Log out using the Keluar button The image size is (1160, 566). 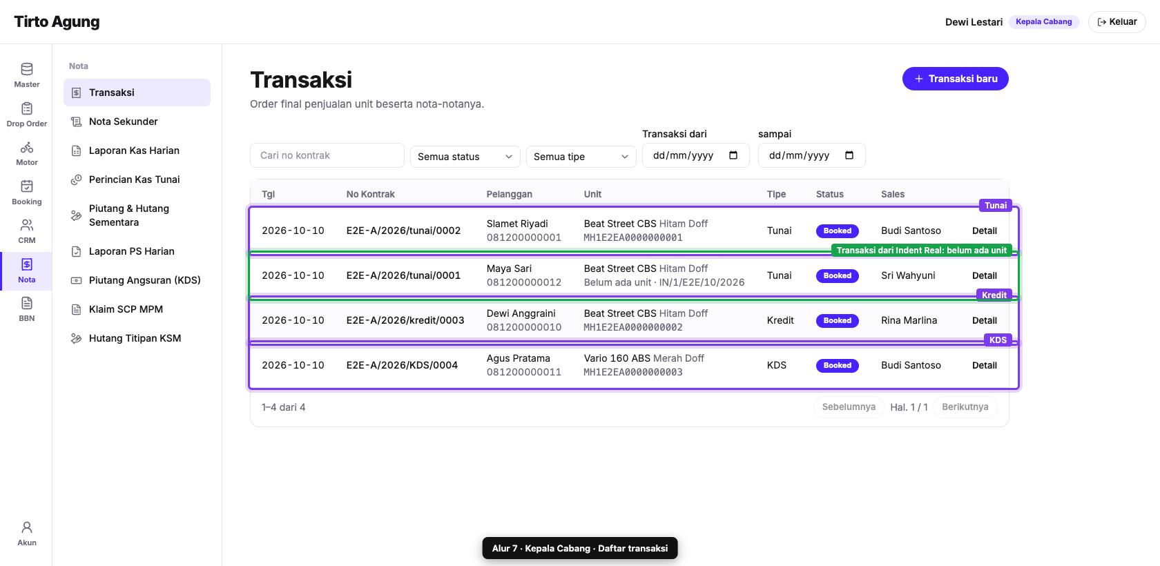1117,22
